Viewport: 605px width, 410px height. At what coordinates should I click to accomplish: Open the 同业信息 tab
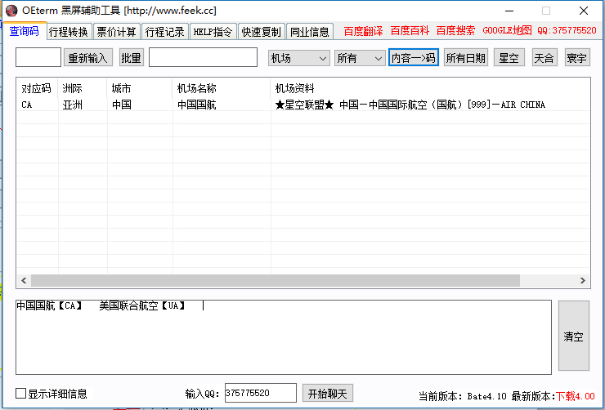tap(309, 32)
